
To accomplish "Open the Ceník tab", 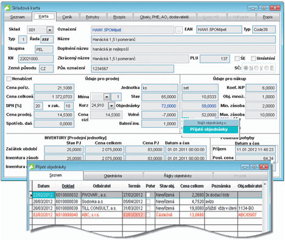I will click(67, 17).
